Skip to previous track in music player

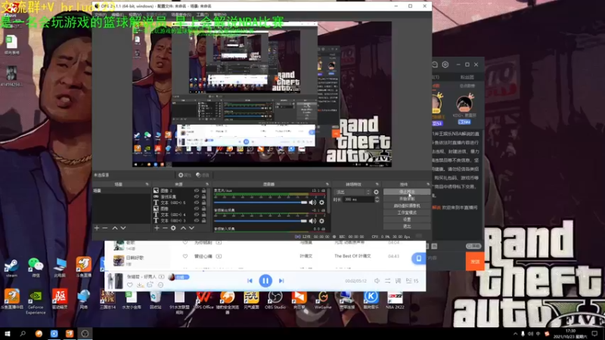[250, 281]
